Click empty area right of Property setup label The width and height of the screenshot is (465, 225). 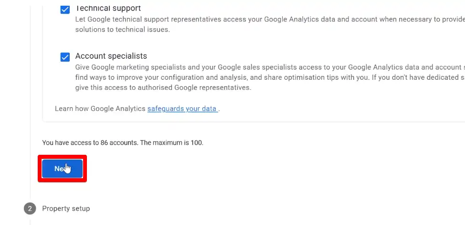coord(267,209)
